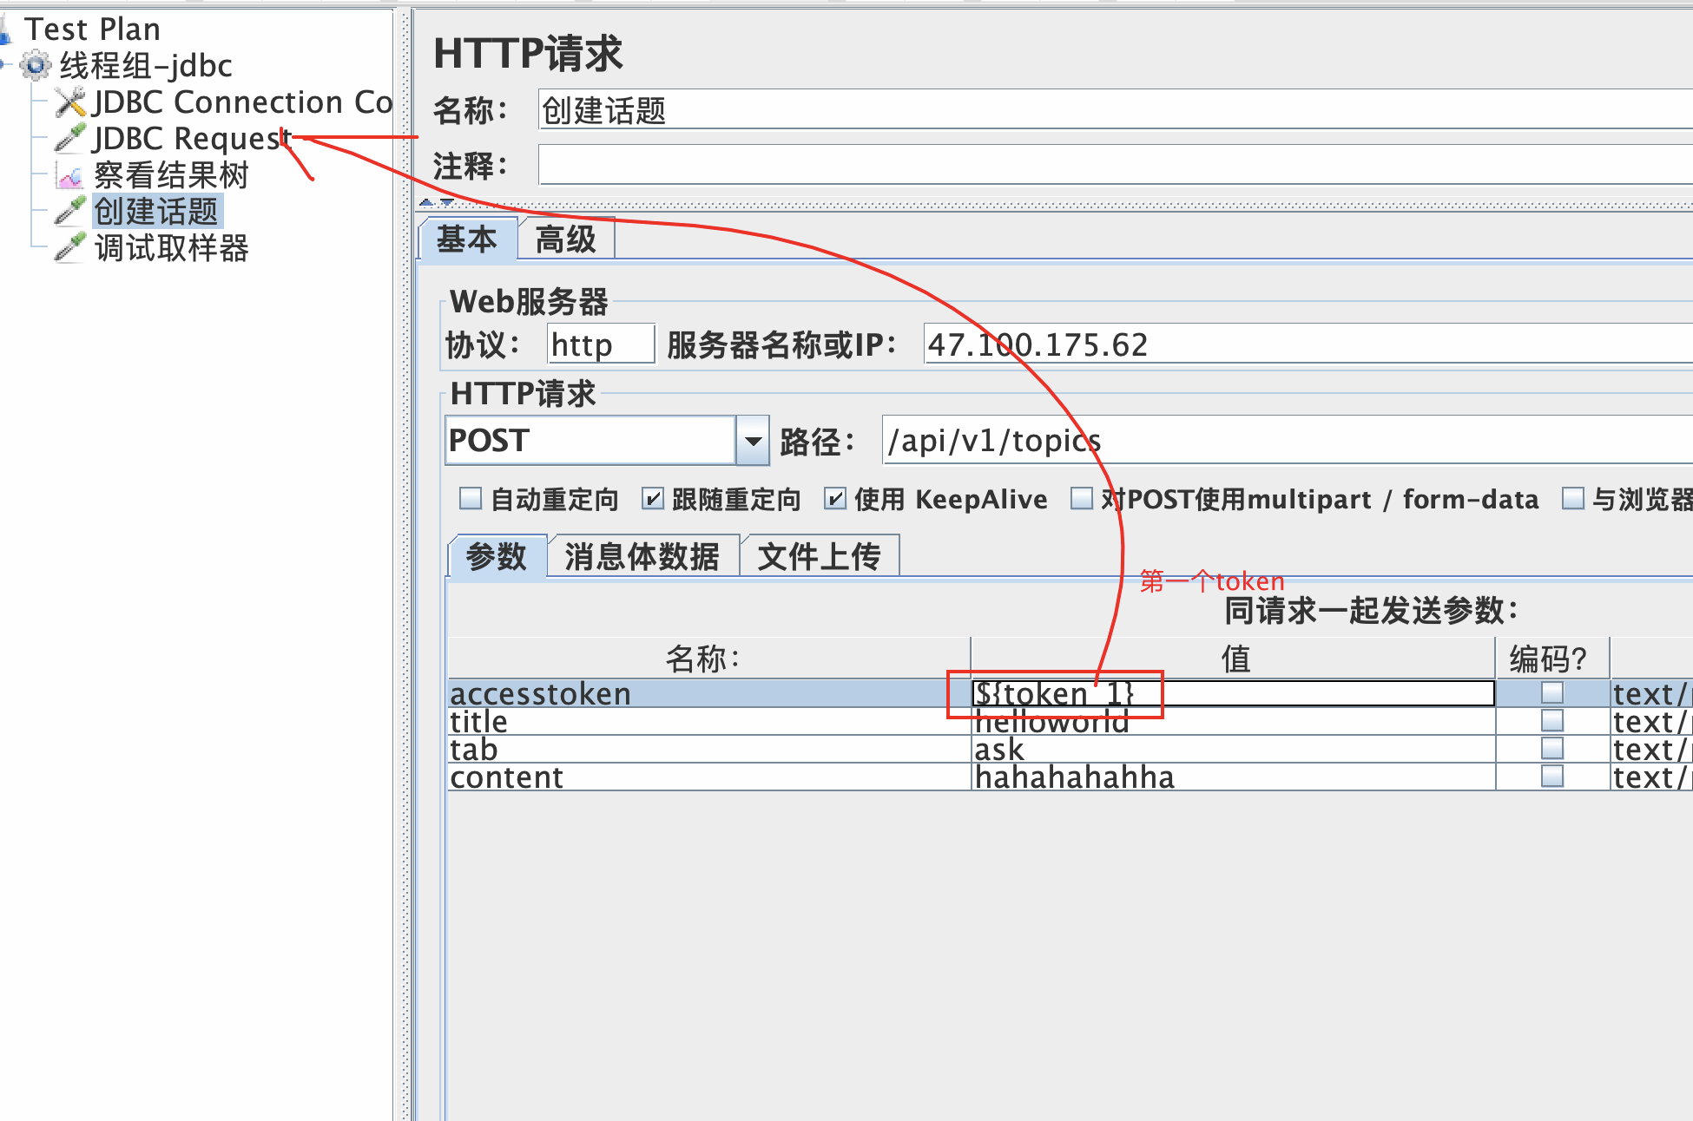1693x1121 pixels.
Task: Enable the 自动重定向 checkbox
Action: (471, 499)
